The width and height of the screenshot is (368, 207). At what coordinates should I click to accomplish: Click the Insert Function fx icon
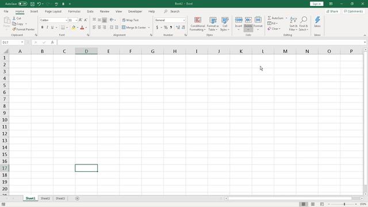pos(52,43)
